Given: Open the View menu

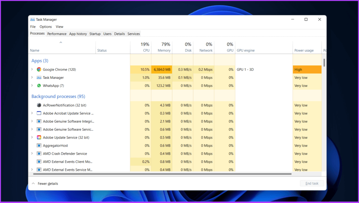Looking at the screenshot, I should (59, 27).
